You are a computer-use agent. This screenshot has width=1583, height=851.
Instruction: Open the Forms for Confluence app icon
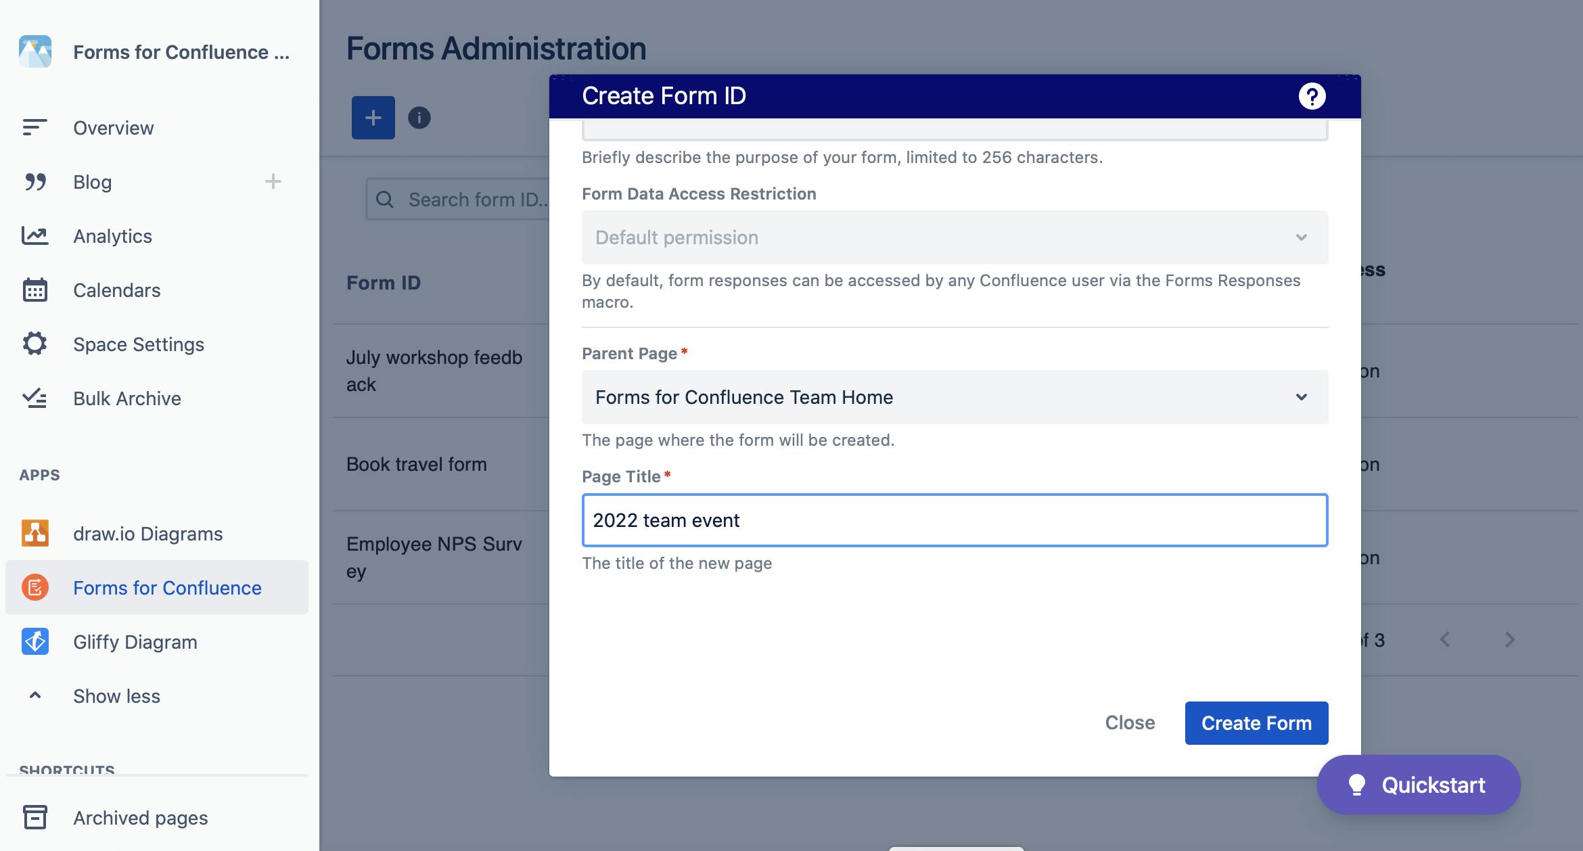coord(35,588)
